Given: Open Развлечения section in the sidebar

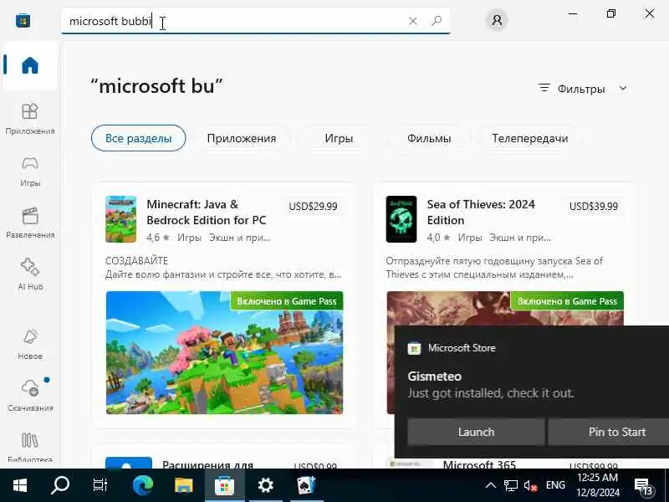Looking at the screenshot, I should [30, 223].
